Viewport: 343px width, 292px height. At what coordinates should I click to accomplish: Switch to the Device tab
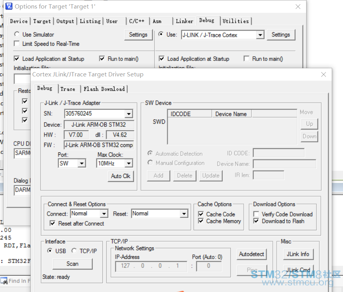click(x=19, y=21)
